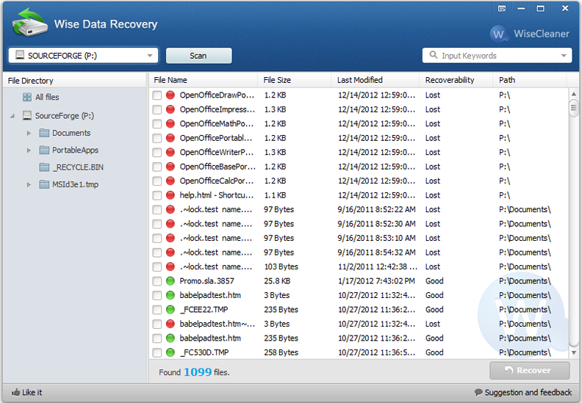
Task: Sort by Recoverability column header
Action: point(456,80)
